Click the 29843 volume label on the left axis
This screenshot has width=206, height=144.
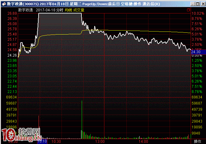pyautogui.click(x=12, y=121)
